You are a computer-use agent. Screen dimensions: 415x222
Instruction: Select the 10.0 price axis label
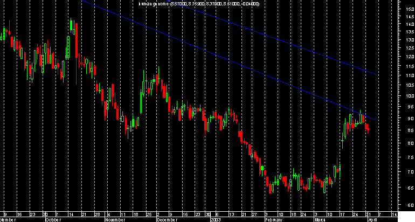410,96
